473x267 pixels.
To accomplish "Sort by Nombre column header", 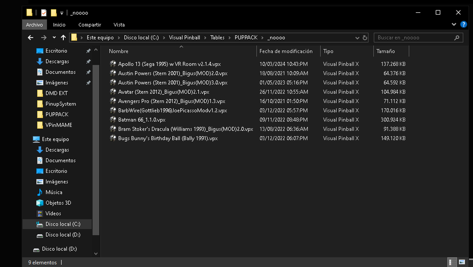I will click(x=119, y=51).
